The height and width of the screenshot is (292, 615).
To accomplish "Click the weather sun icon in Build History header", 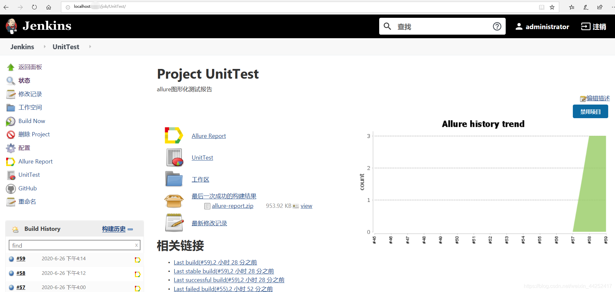I will click(15, 230).
